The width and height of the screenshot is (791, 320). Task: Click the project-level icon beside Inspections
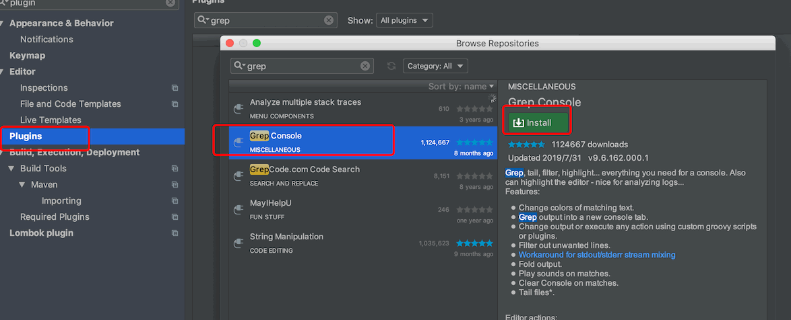pos(175,87)
